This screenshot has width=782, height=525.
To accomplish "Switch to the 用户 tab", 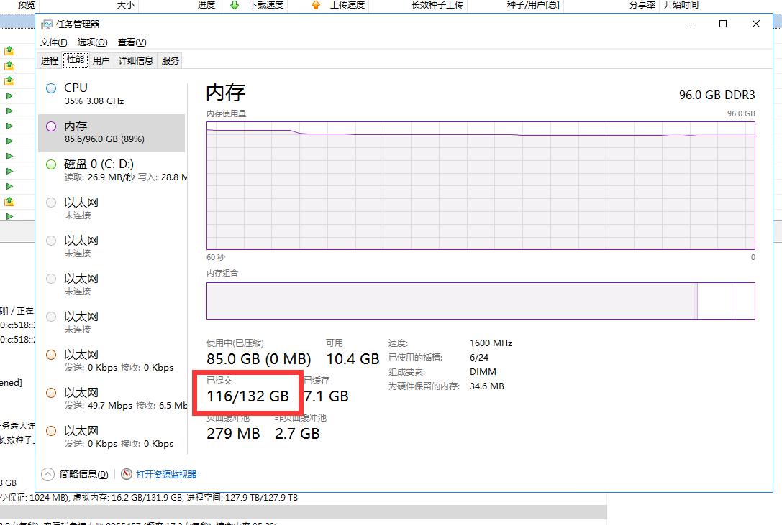I will (x=101, y=61).
